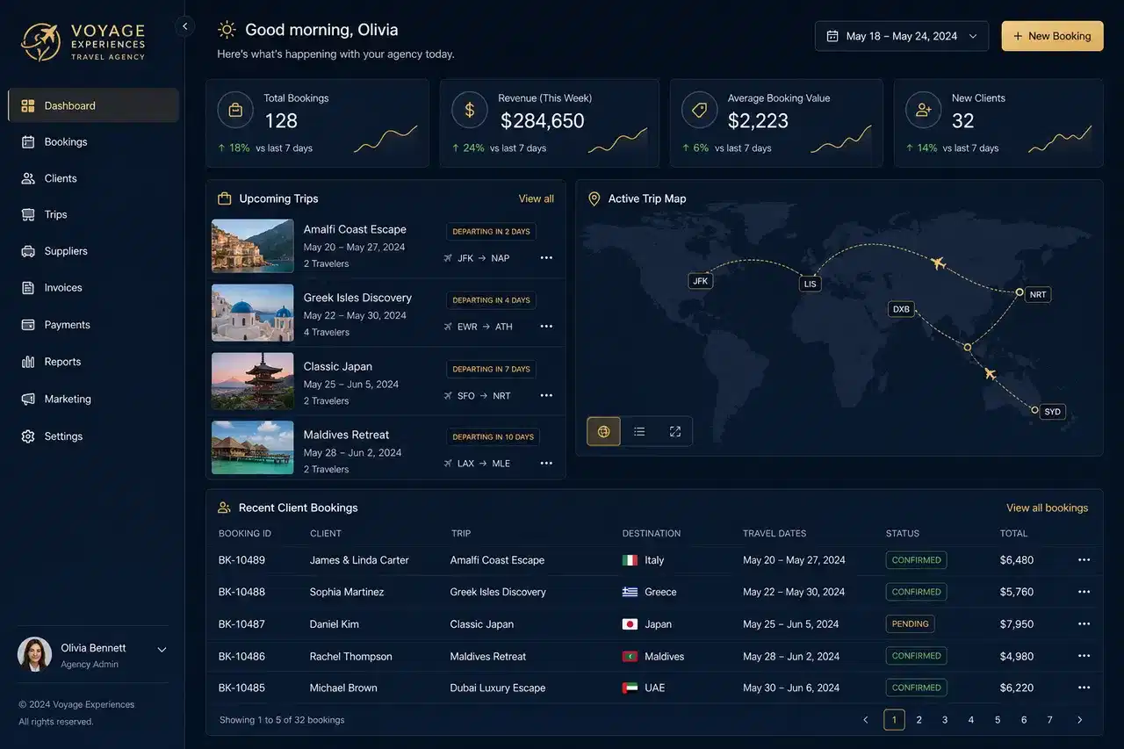
Task: Click the Total Bookings bag icon
Action: 235,110
